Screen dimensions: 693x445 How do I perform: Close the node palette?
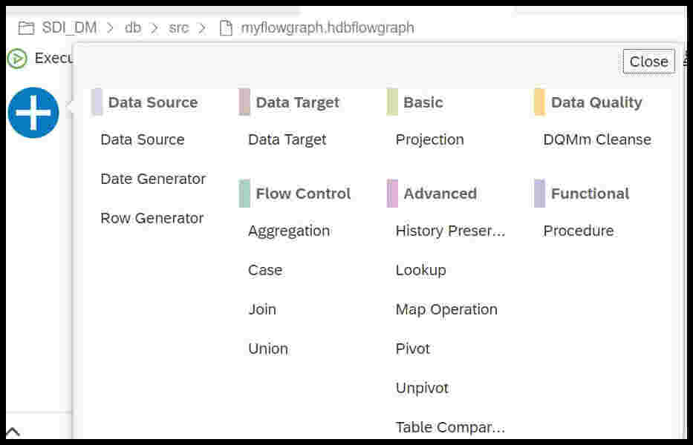(x=648, y=62)
